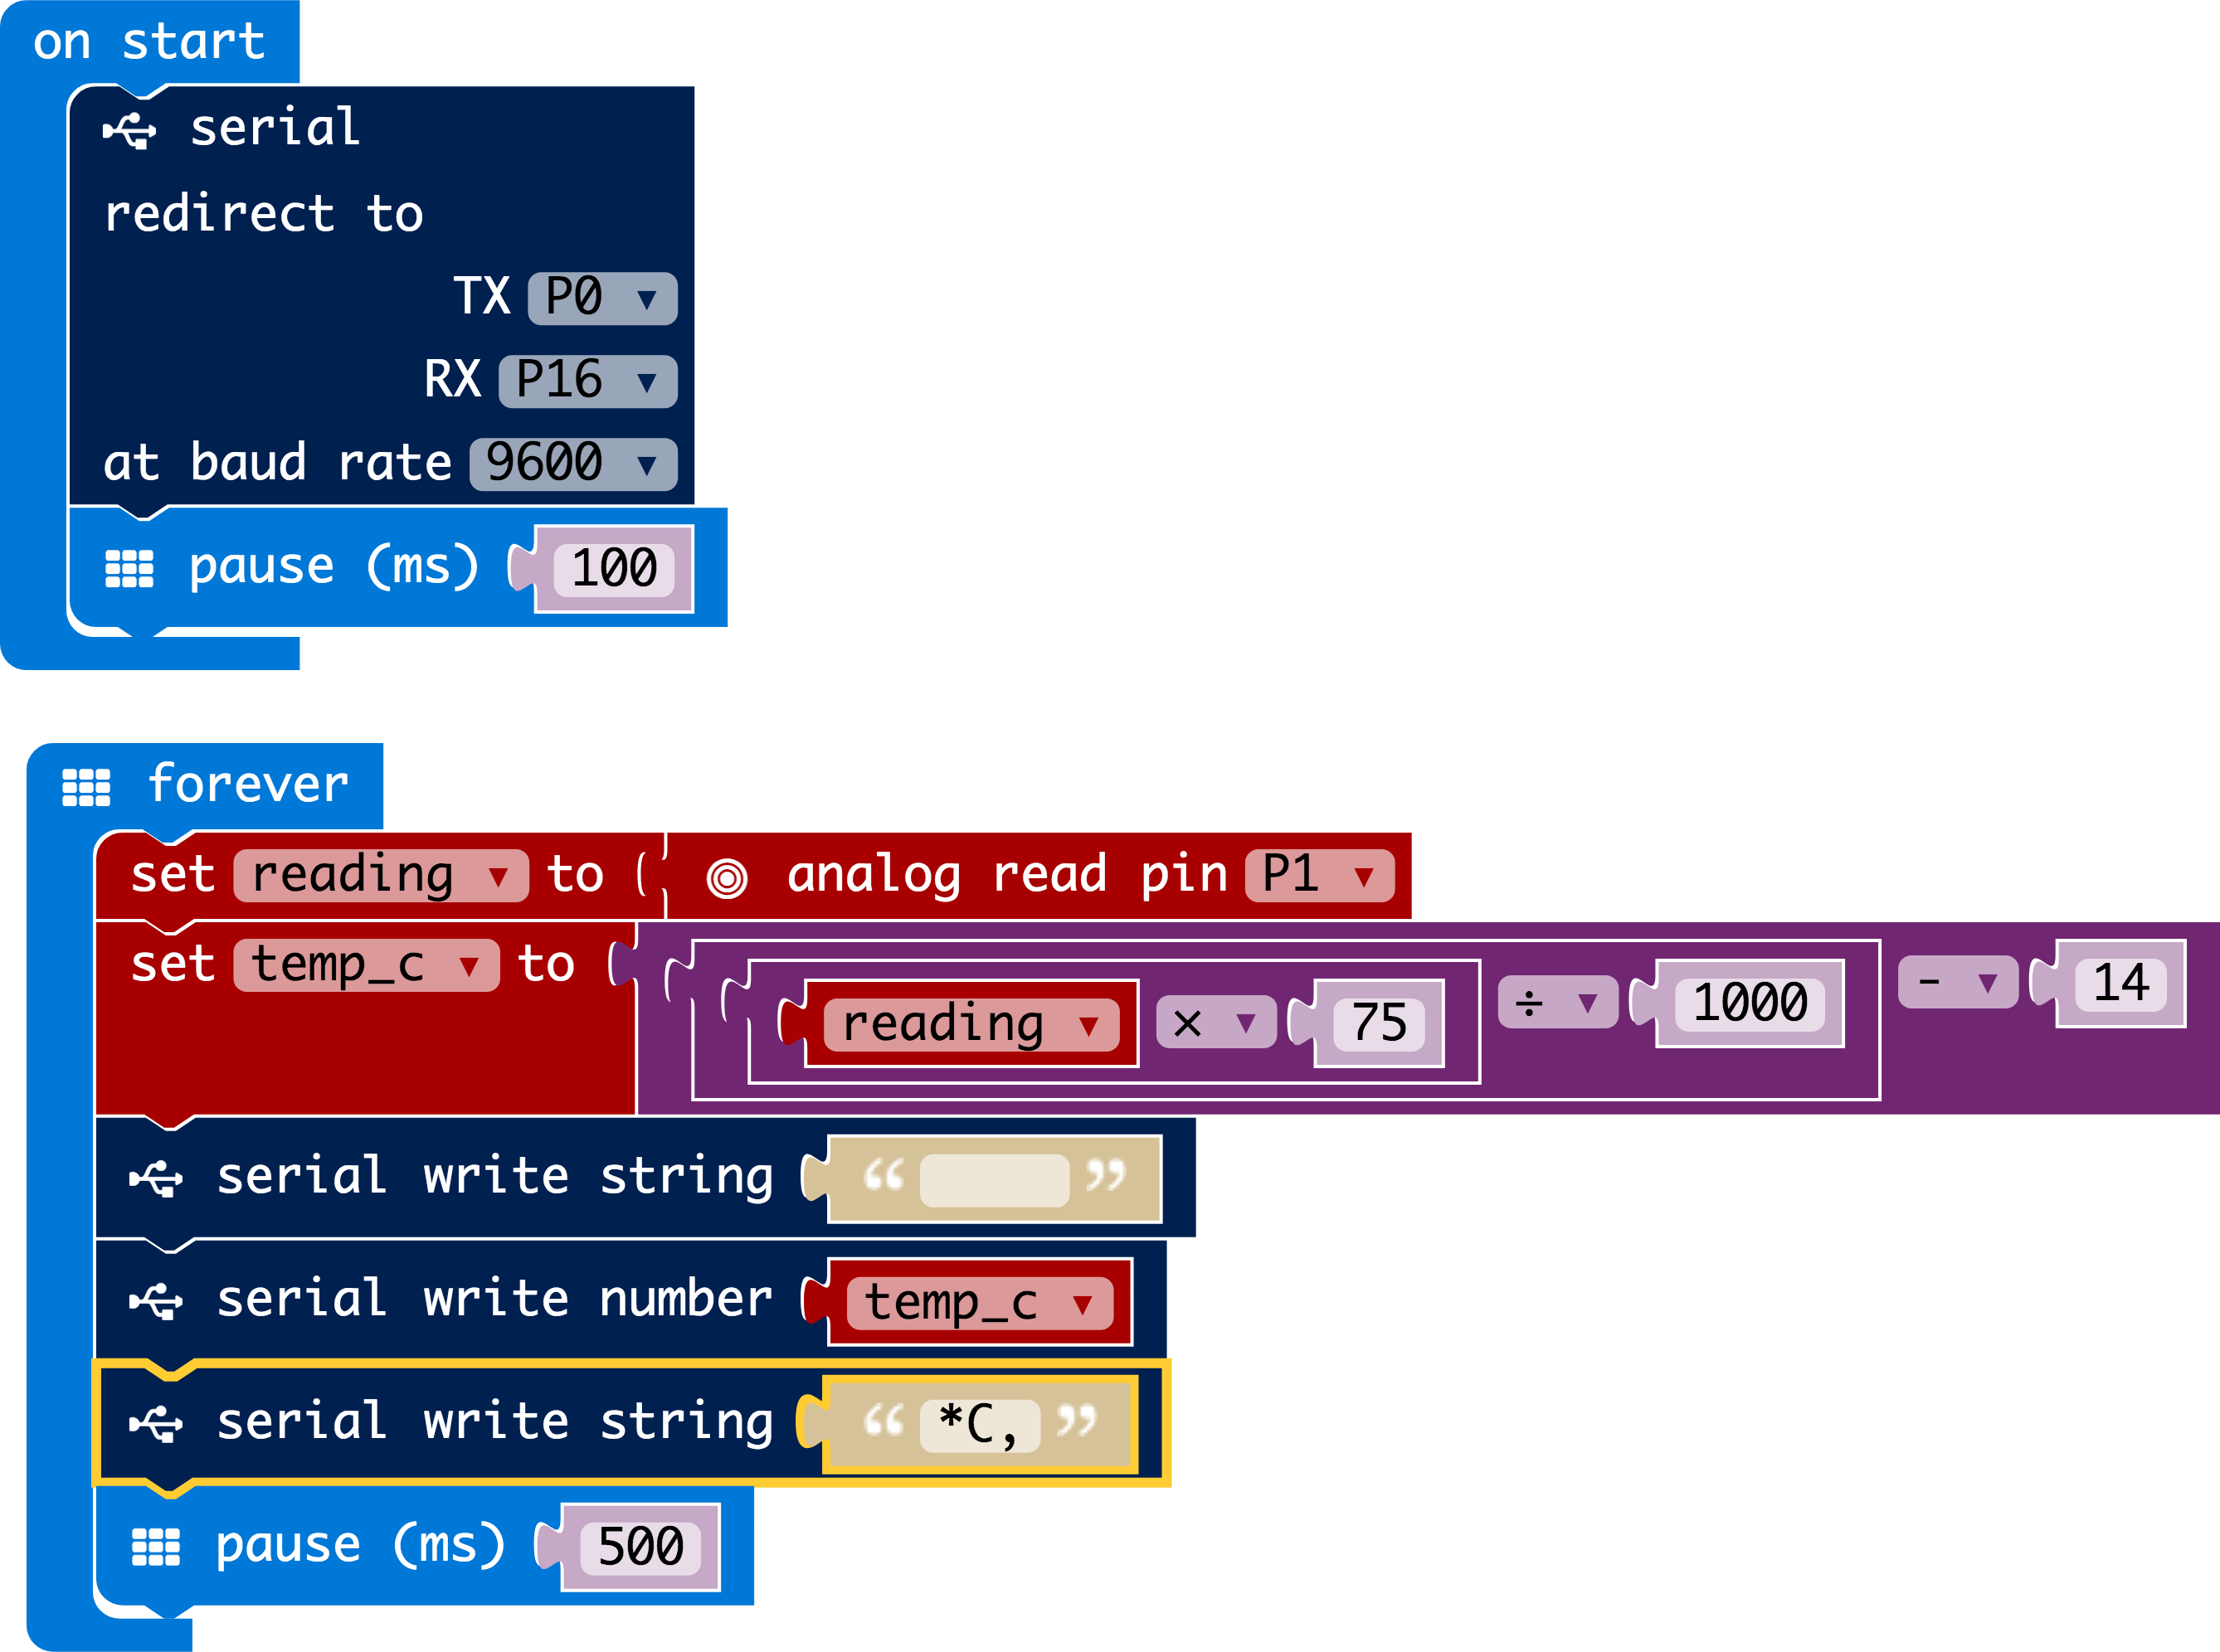The image size is (2220, 1652).
Task: Click grid icon on pause 500 block
Action: click(x=156, y=1547)
